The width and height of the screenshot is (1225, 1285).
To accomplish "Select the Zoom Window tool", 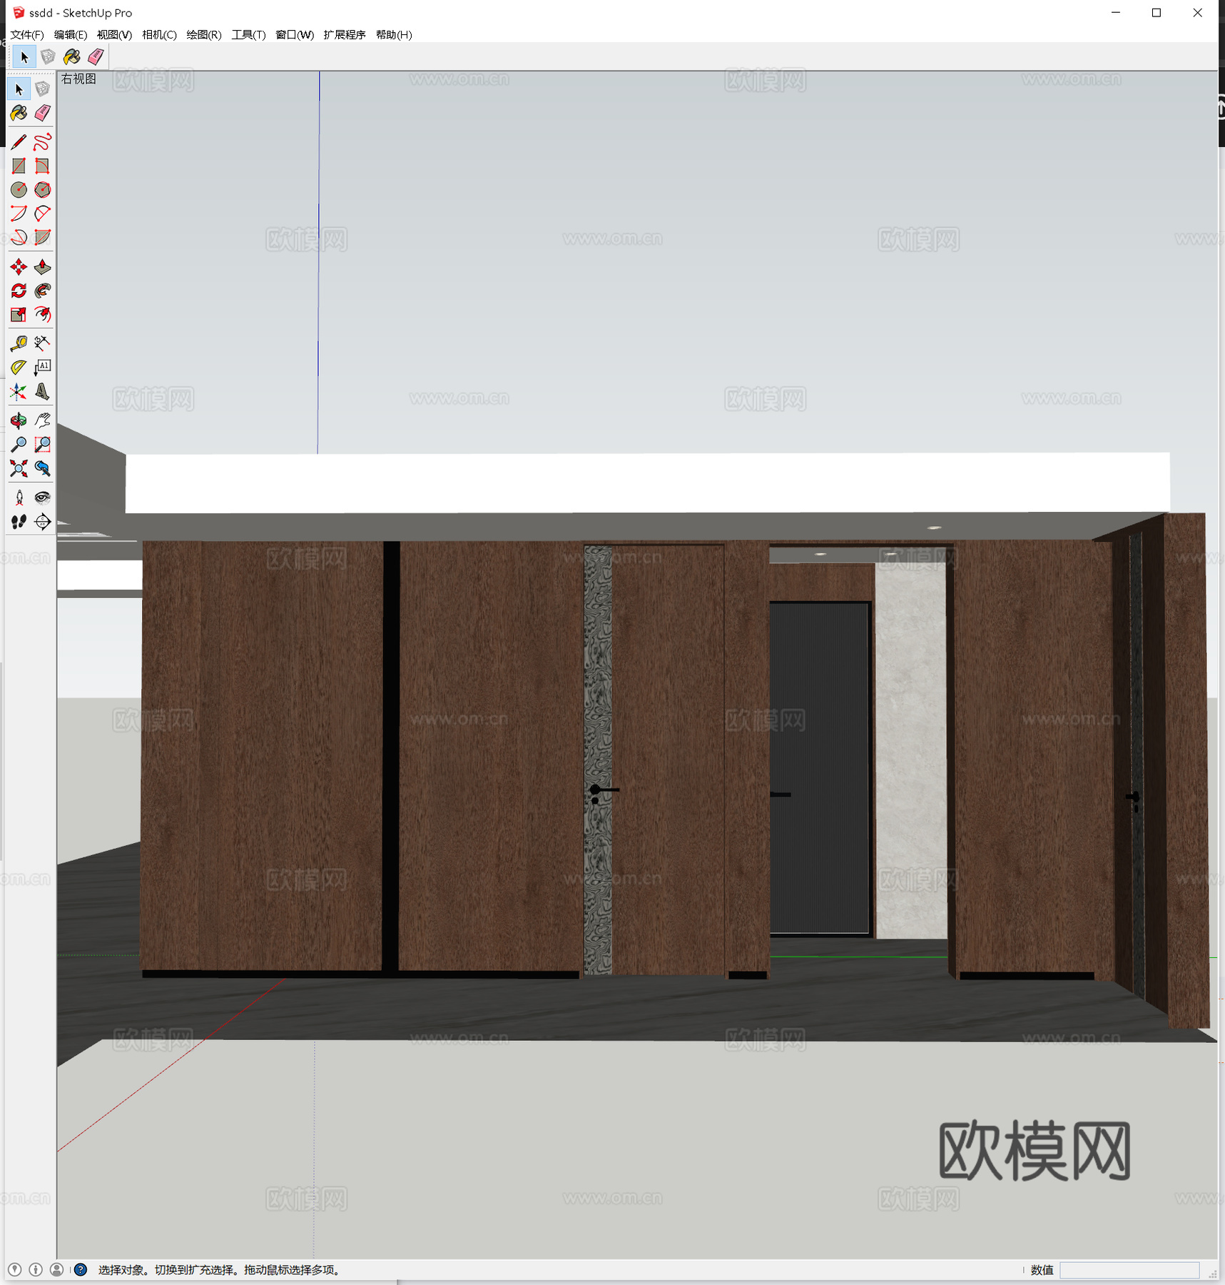I will pyautogui.click(x=43, y=444).
